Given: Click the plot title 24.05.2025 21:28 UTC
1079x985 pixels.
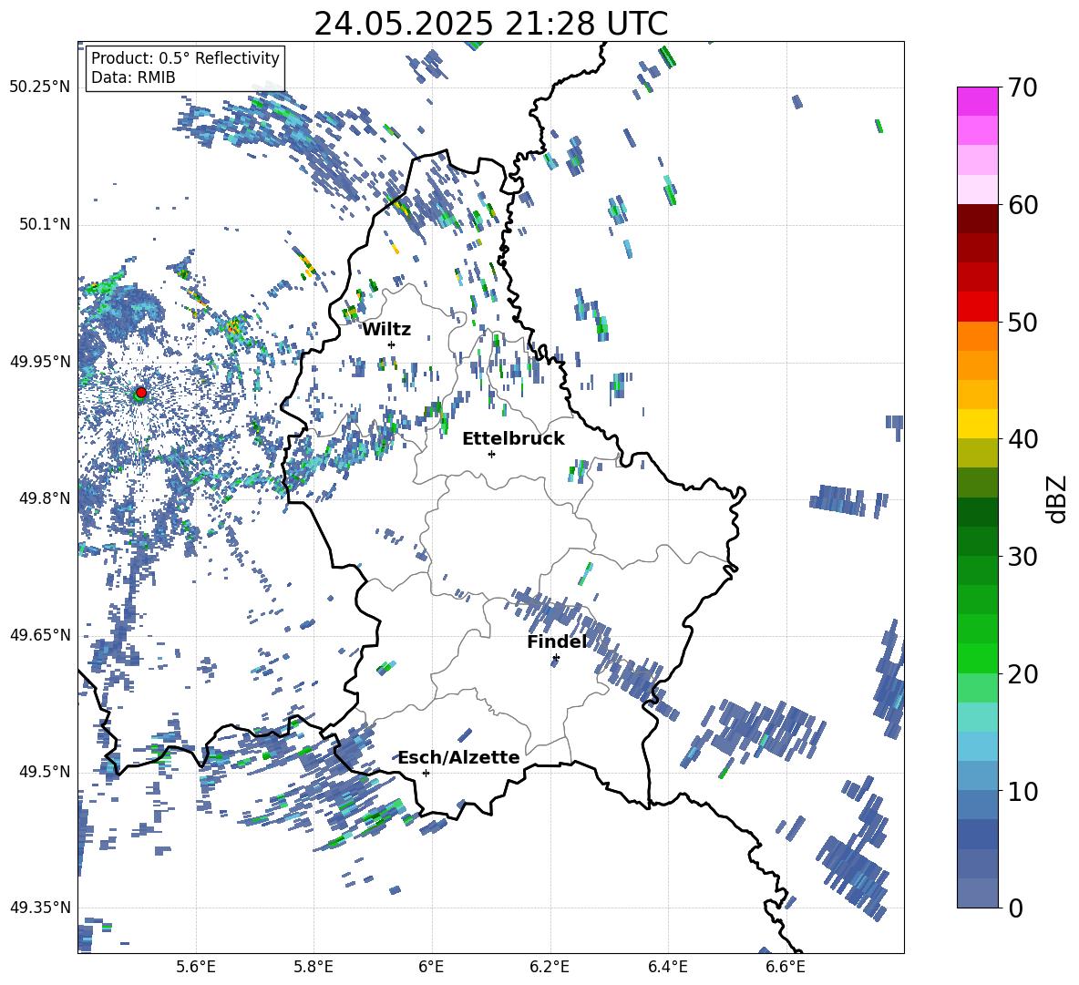Looking at the screenshot, I should click(490, 24).
